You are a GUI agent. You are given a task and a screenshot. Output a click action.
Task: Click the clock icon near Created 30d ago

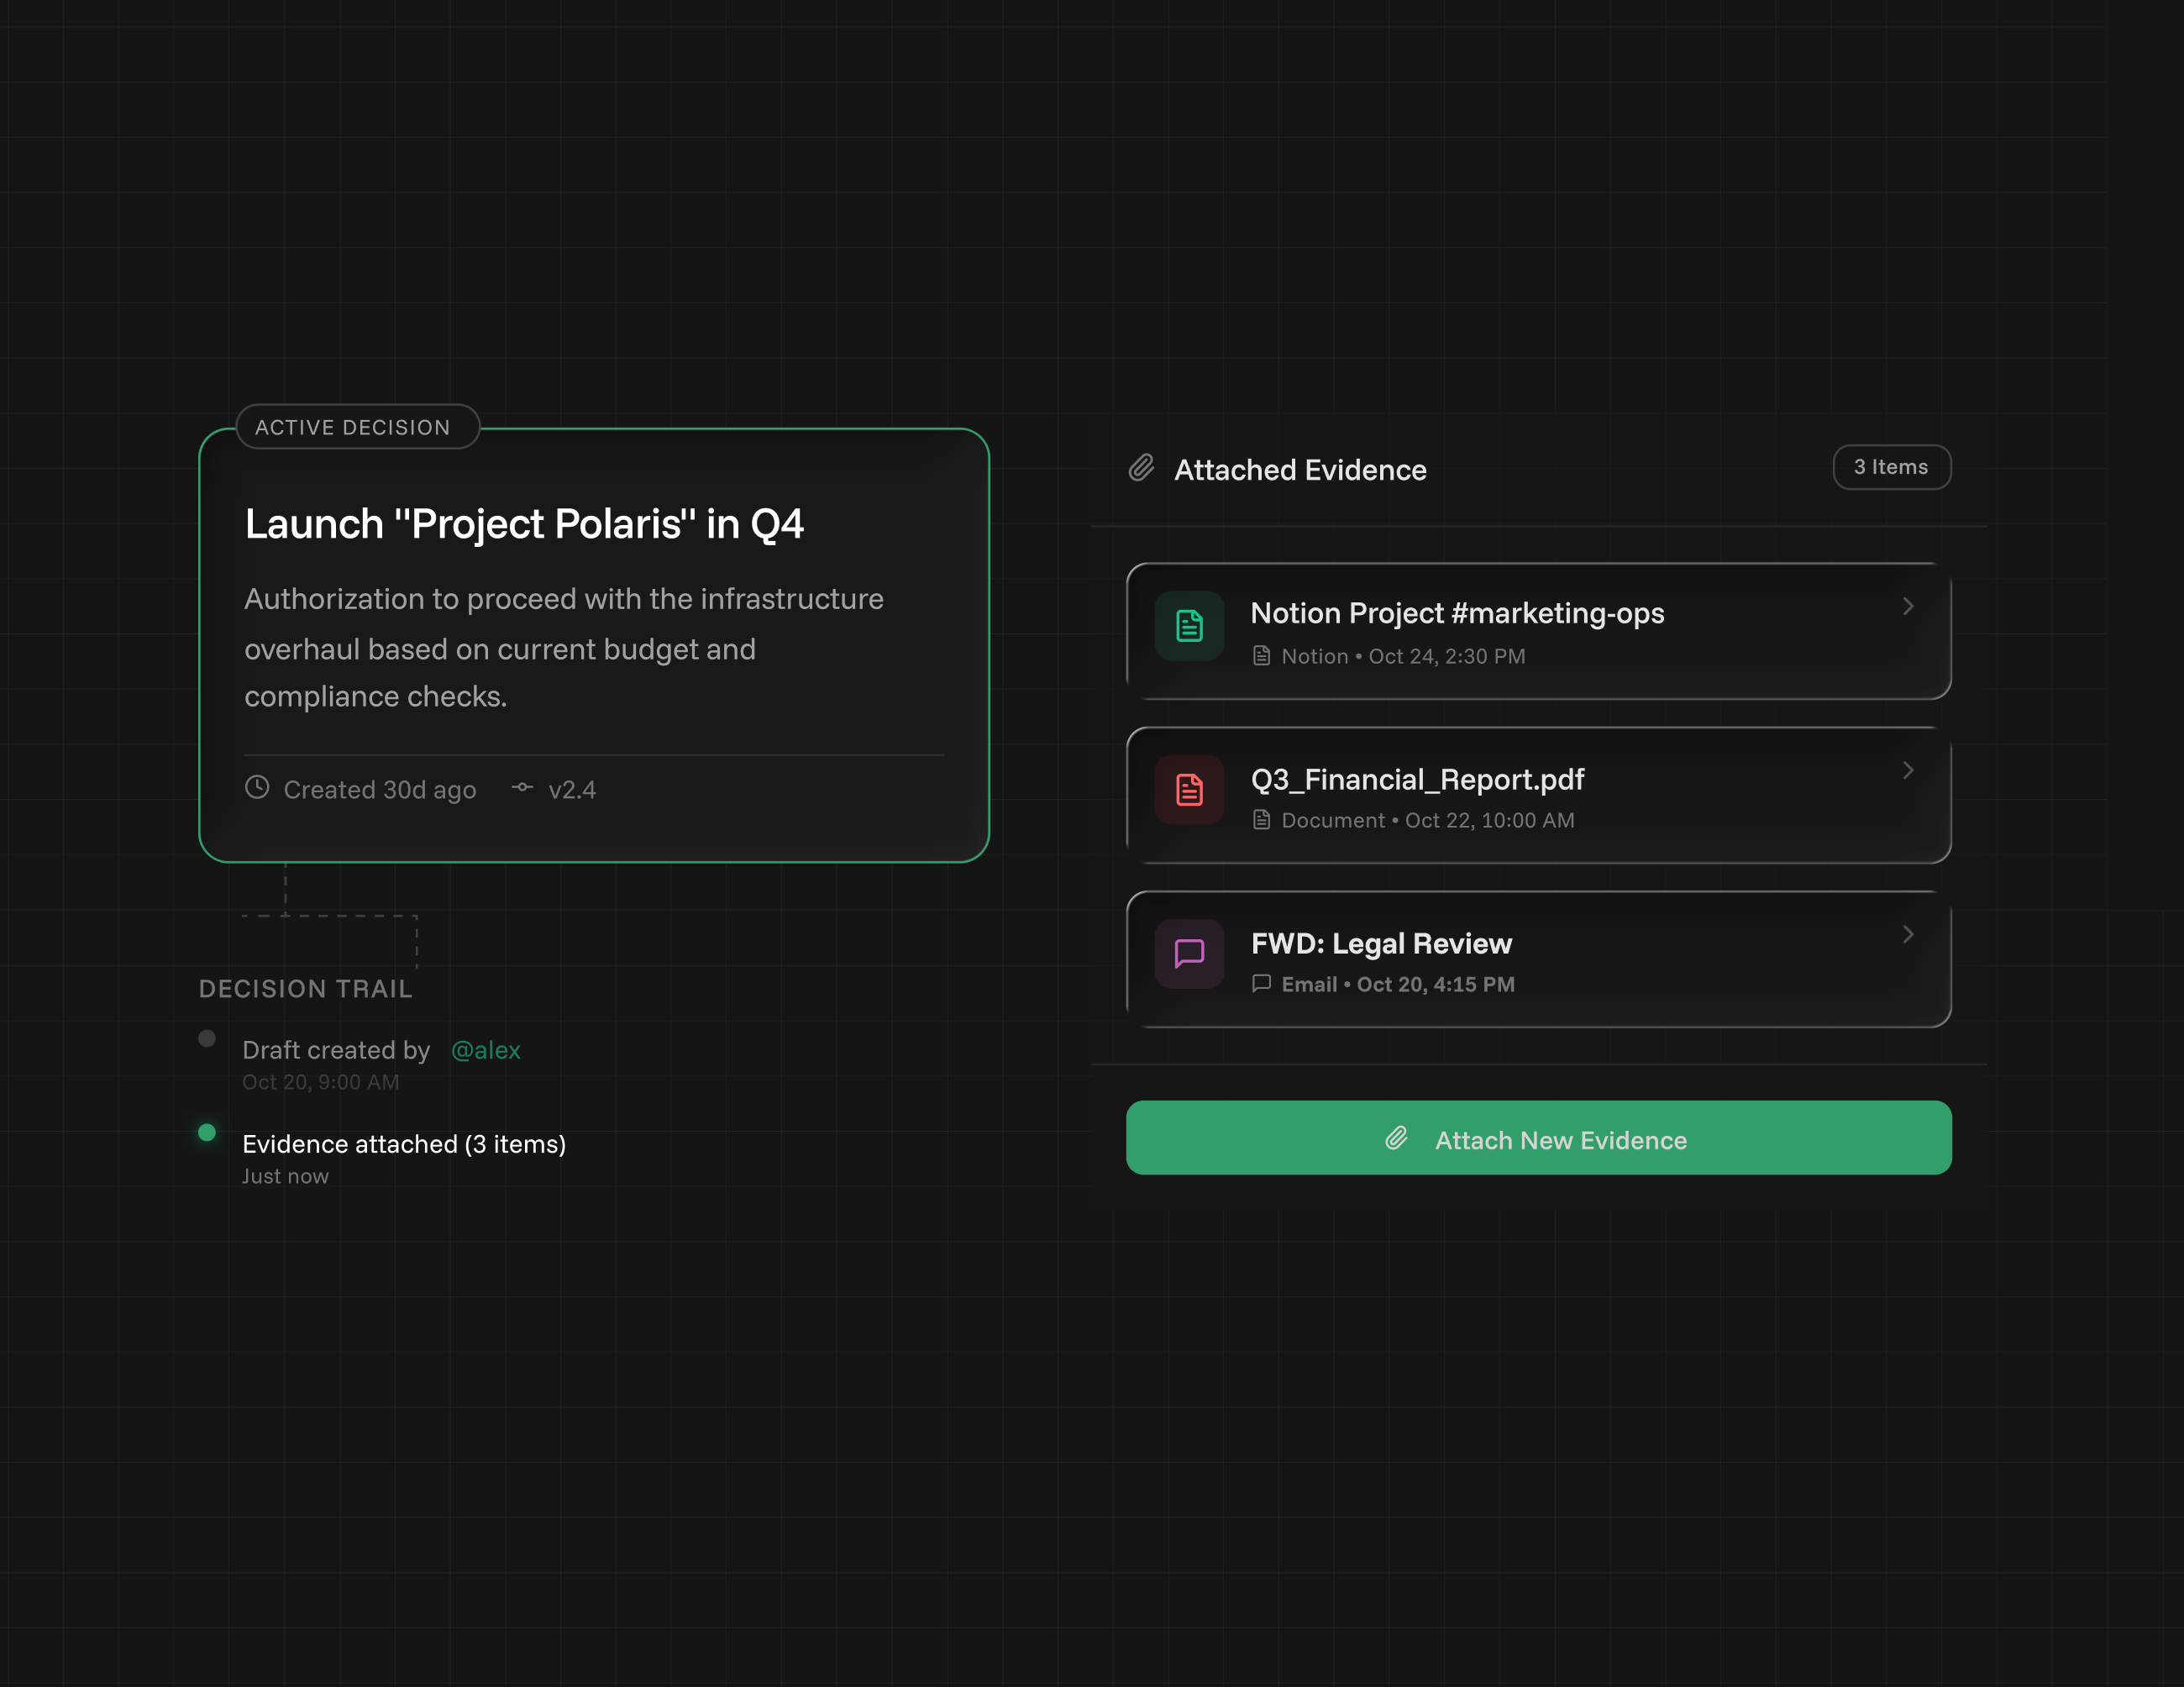tap(257, 788)
